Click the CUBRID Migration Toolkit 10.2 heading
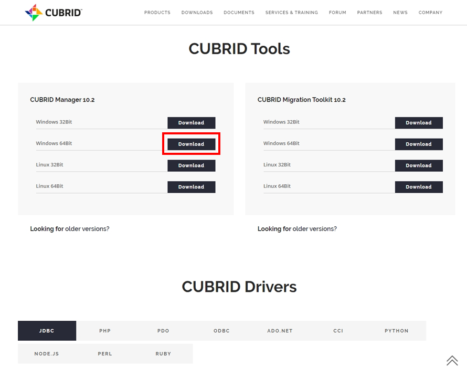This screenshot has height=378, width=467. pyautogui.click(x=301, y=100)
